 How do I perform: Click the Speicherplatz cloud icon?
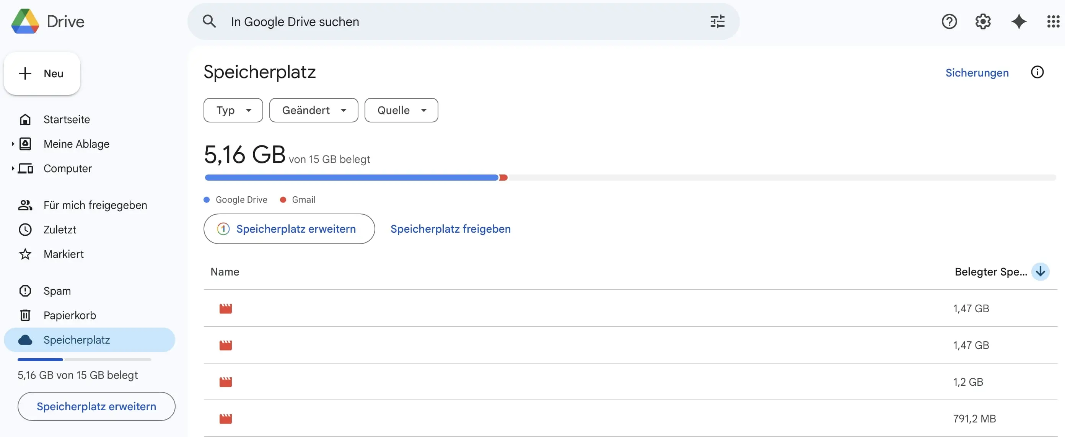[25, 340]
